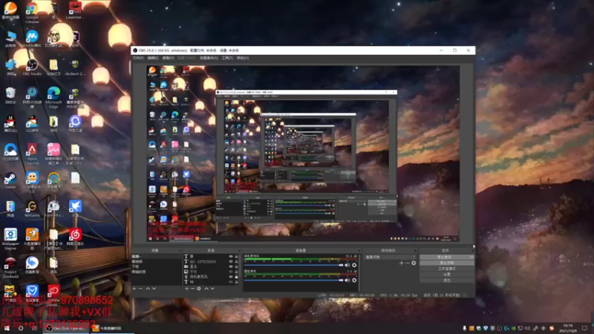The height and width of the screenshot is (334, 594).
Task: Mute the 耳机麦克风 mixer channel
Action: (x=347, y=265)
